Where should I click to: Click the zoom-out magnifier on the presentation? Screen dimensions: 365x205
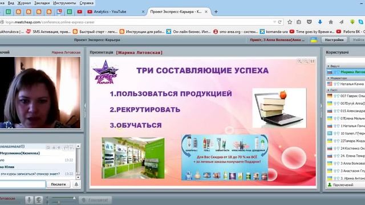pyautogui.click(x=306, y=61)
